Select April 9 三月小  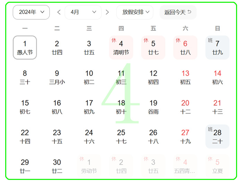pos(57,77)
